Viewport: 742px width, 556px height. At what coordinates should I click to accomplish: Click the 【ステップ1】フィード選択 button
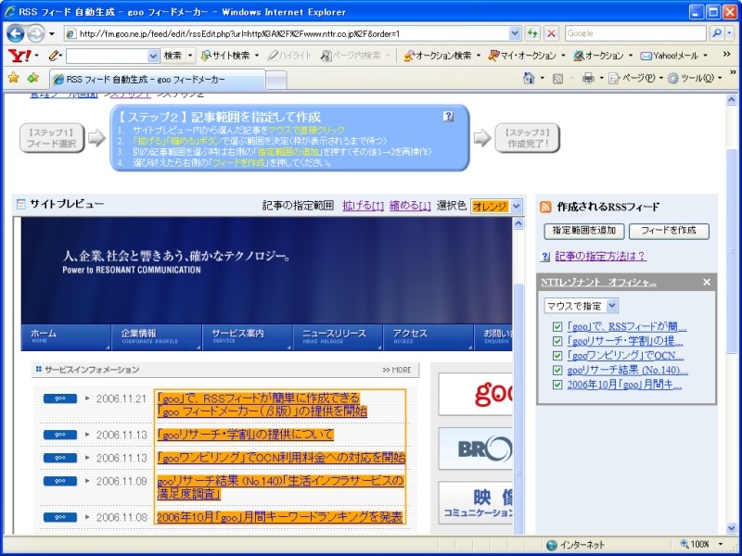click(52, 138)
